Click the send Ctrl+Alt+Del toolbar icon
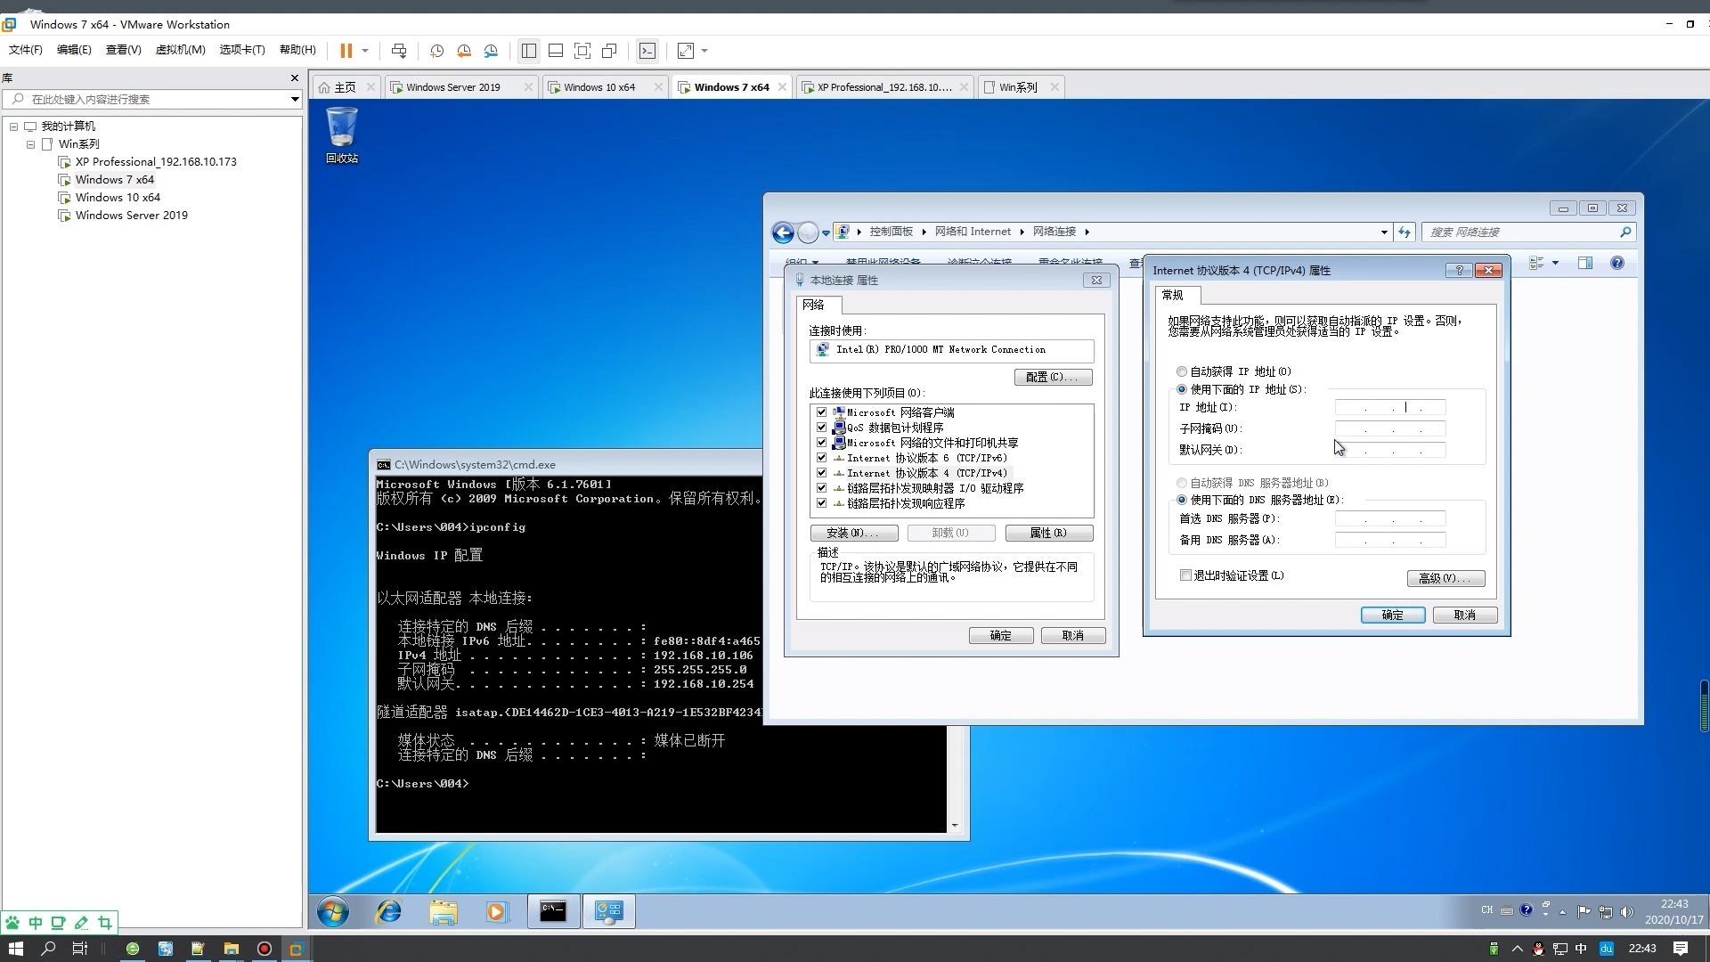 pyautogui.click(x=399, y=51)
